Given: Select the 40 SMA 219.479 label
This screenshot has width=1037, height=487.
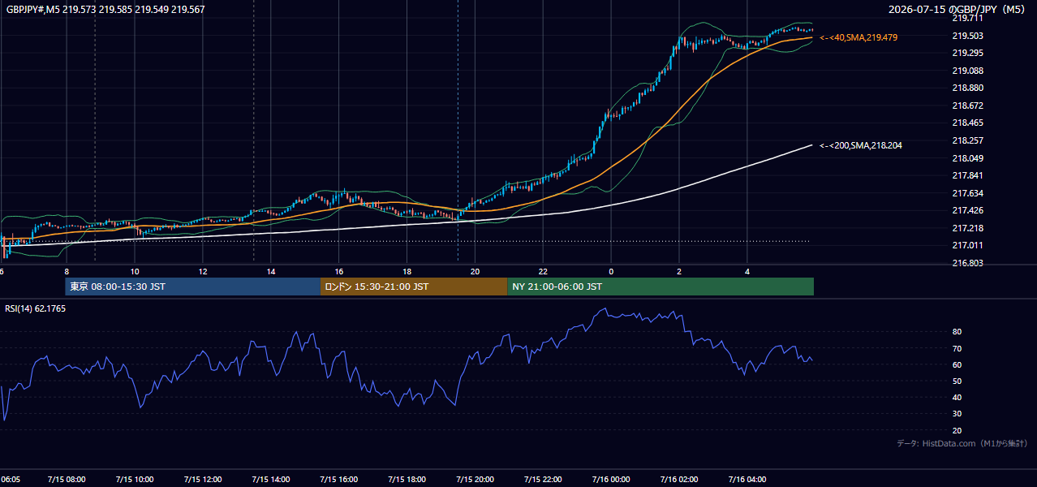Looking at the screenshot, I should [x=858, y=37].
